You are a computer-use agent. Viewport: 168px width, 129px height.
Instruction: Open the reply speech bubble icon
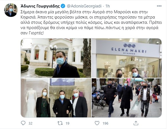[x=23, y=123]
